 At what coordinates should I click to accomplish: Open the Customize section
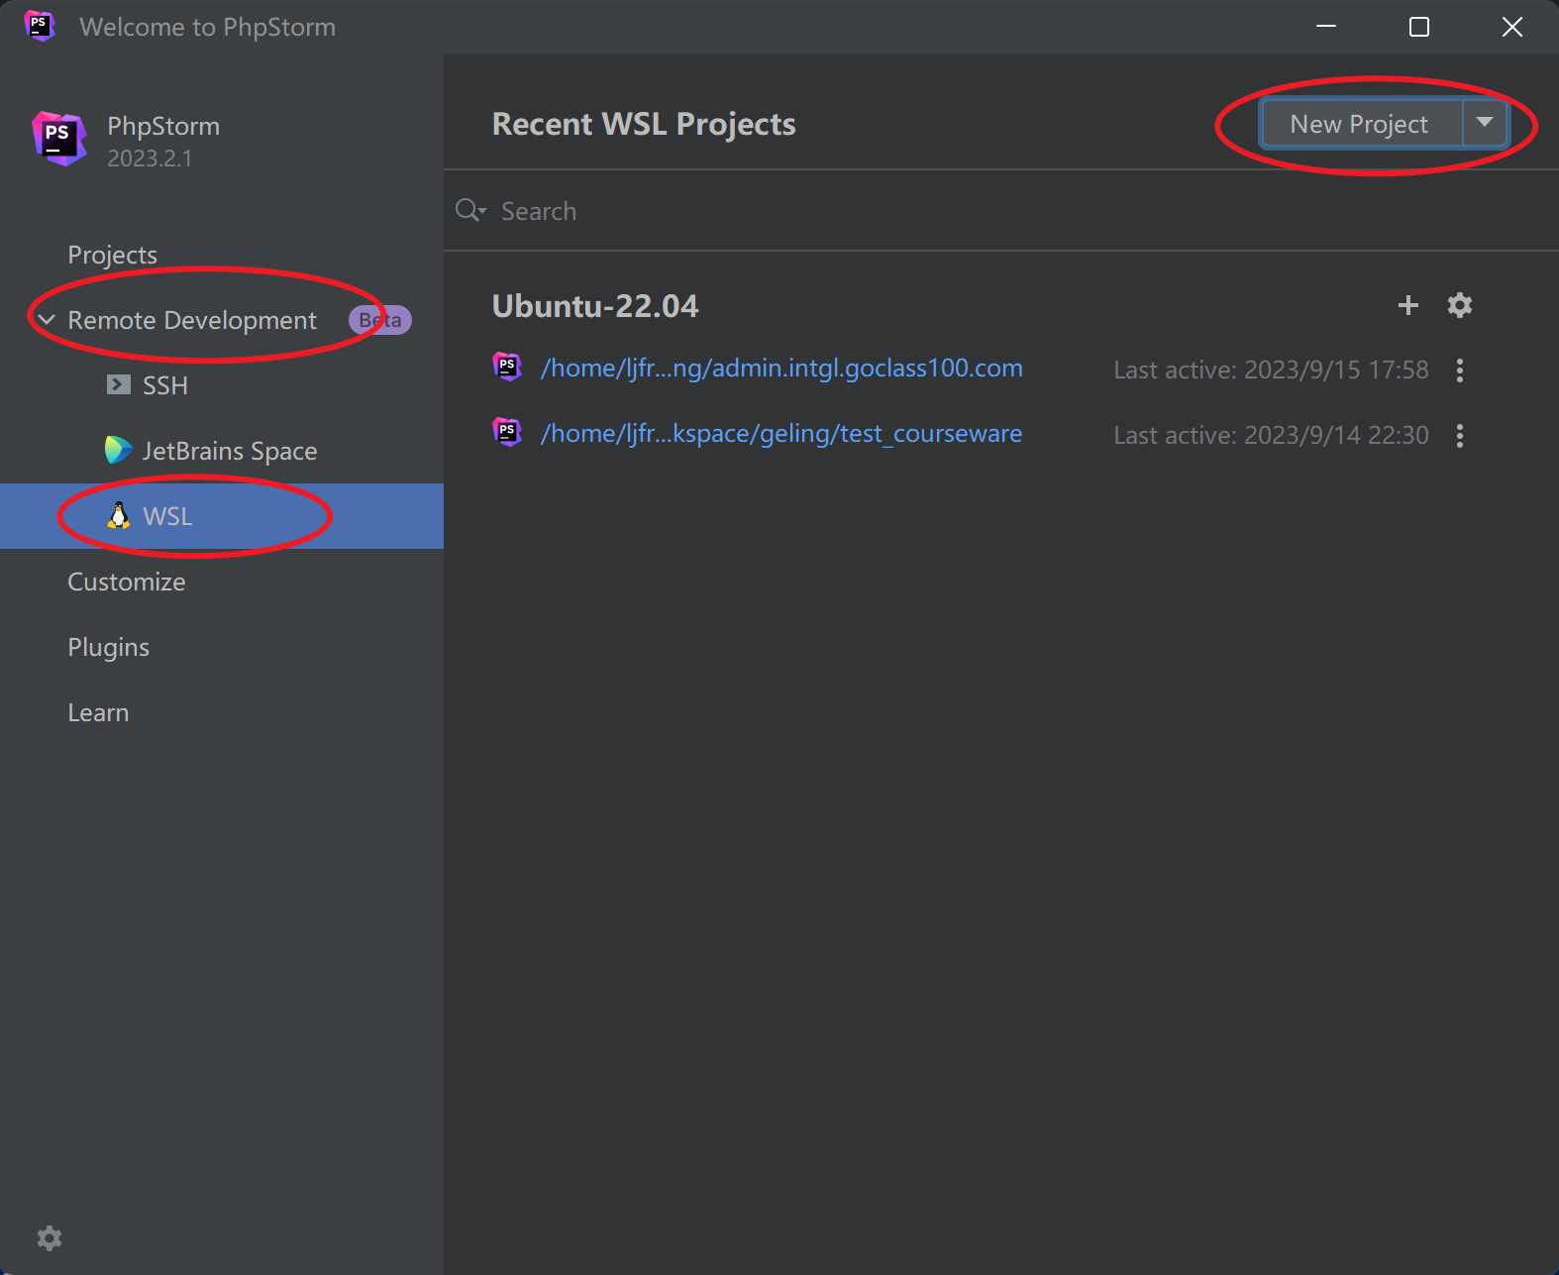click(x=127, y=582)
